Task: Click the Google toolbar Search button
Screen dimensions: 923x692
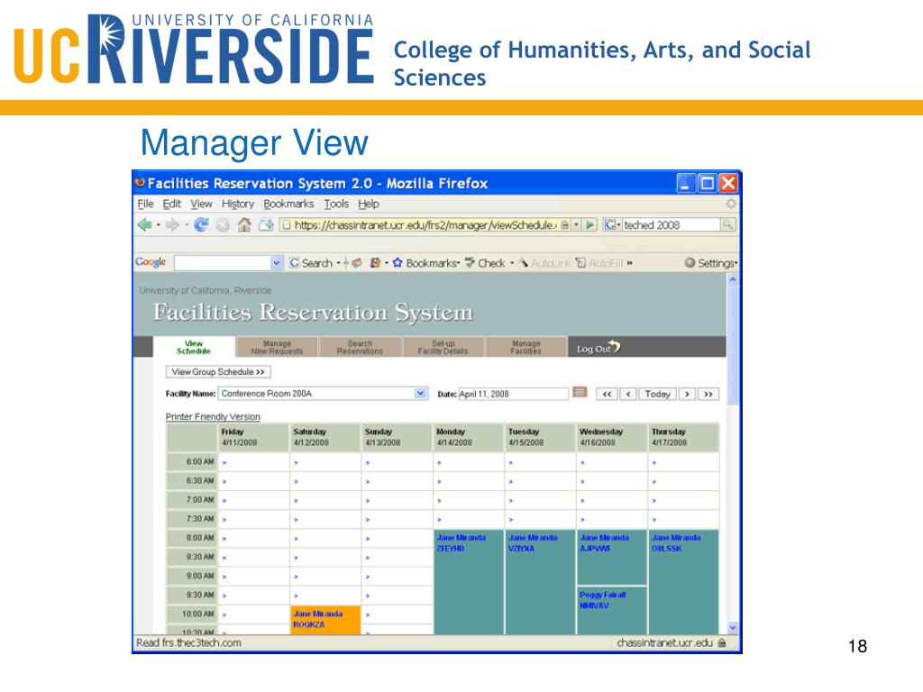Action: pos(311,263)
